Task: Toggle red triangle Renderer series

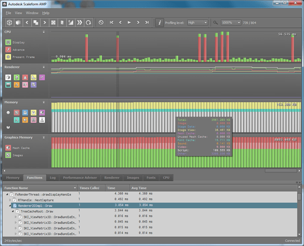Action: [x=25, y=77]
